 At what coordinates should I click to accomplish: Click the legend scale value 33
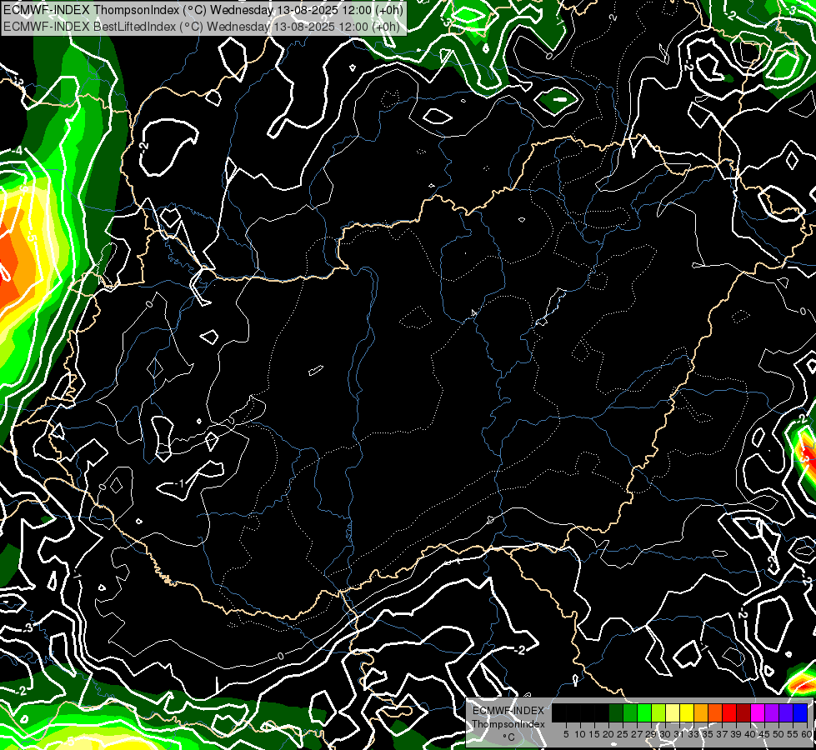[x=693, y=734]
